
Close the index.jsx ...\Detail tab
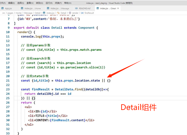click(x=118, y=8)
